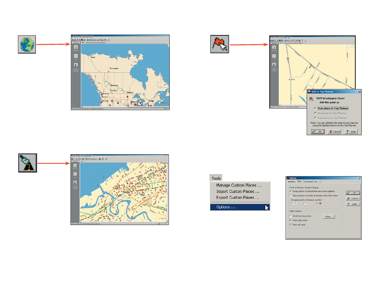Toggle Draw wide roads checkbox

[290, 220]
